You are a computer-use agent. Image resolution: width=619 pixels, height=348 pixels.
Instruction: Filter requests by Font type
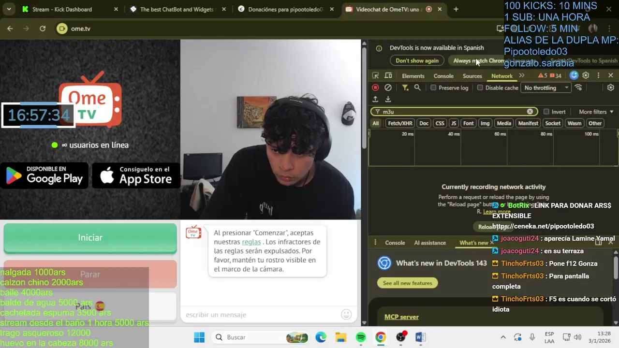(469, 123)
